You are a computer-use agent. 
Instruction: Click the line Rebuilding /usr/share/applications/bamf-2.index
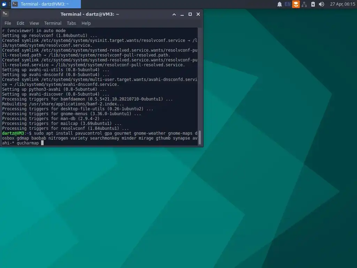point(63,104)
